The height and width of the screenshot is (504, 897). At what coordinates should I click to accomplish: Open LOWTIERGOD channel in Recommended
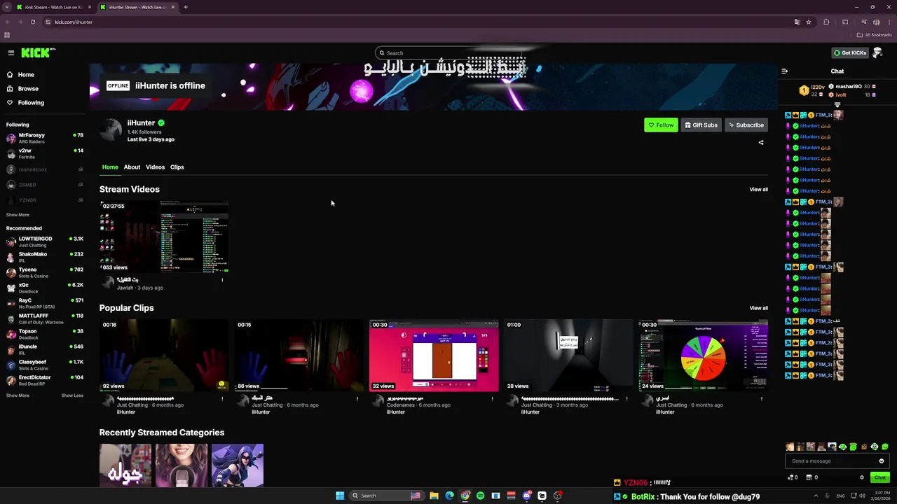point(45,241)
